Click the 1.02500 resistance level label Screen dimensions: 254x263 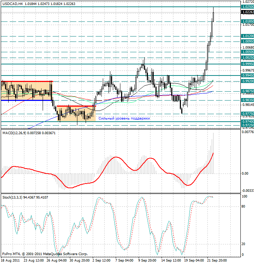(248, 7)
